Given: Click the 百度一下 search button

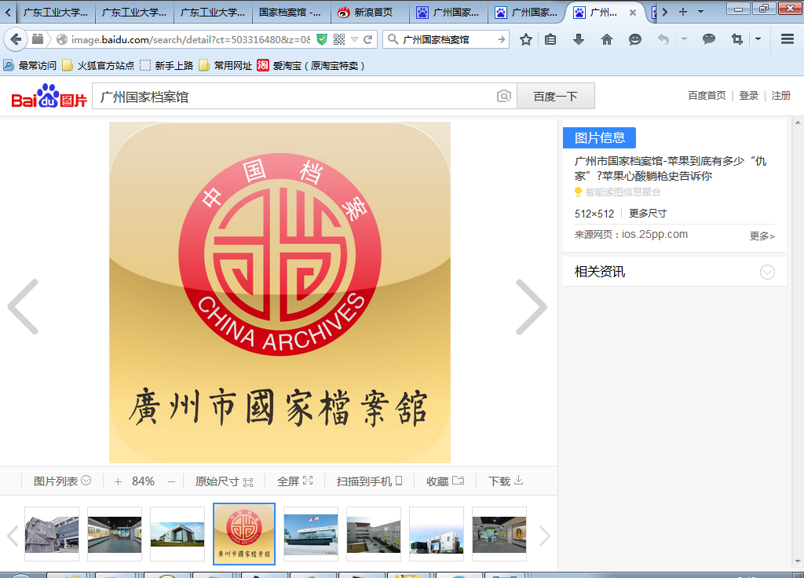Looking at the screenshot, I should coord(555,96).
